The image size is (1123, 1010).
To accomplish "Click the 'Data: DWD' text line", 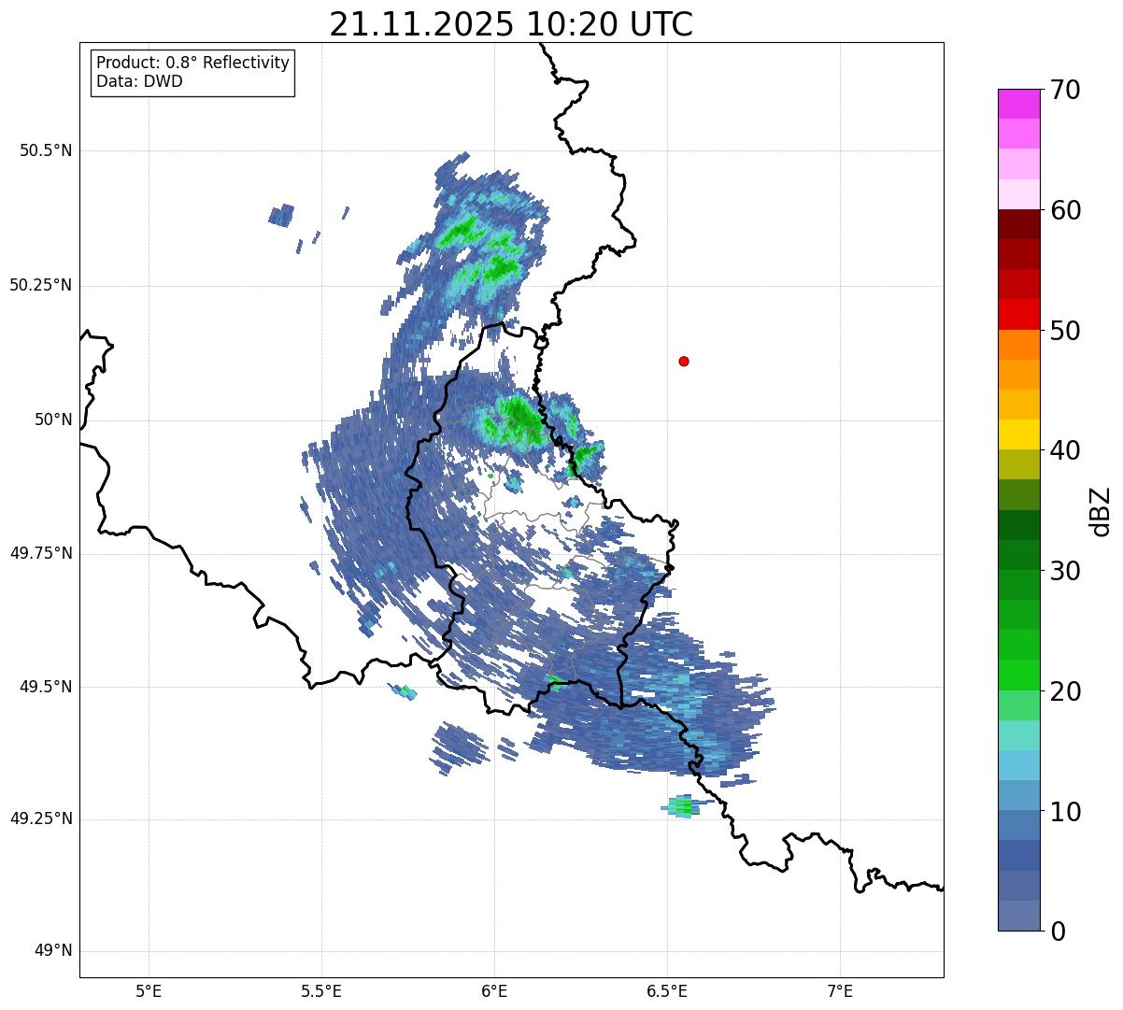I will click(140, 81).
